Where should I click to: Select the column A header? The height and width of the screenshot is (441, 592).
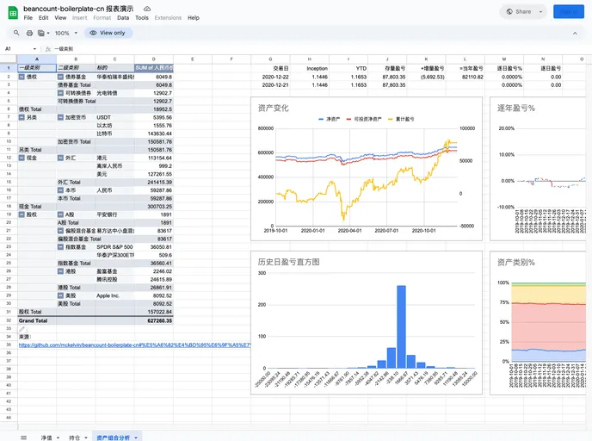pos(37,59)
